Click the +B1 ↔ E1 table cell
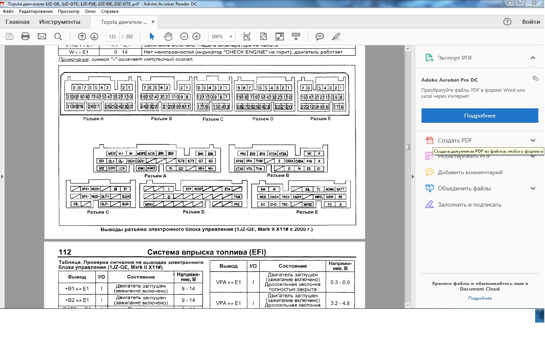545x340 pixels. [x=77, y=289]
